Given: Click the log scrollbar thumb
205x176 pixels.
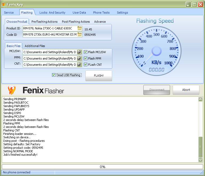Looking at the screenshot, I should pos(200,147).
